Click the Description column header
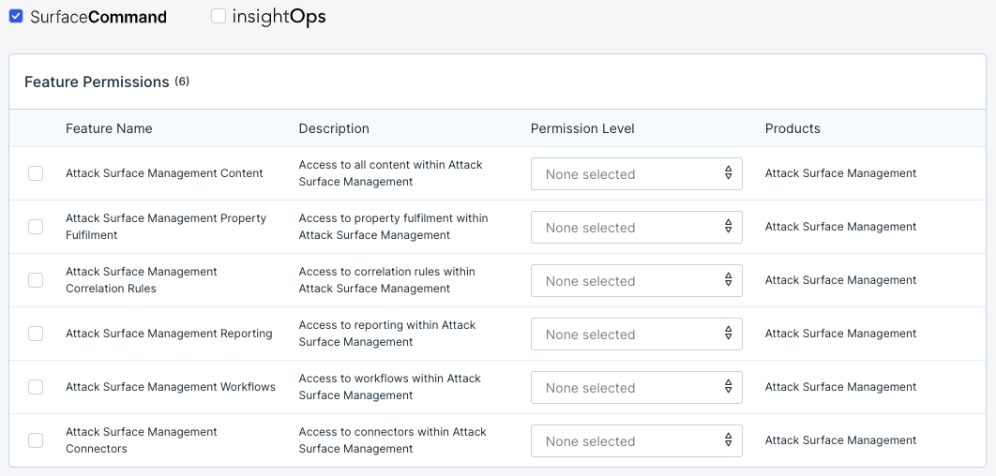996x476 pixels. [334, 128]
